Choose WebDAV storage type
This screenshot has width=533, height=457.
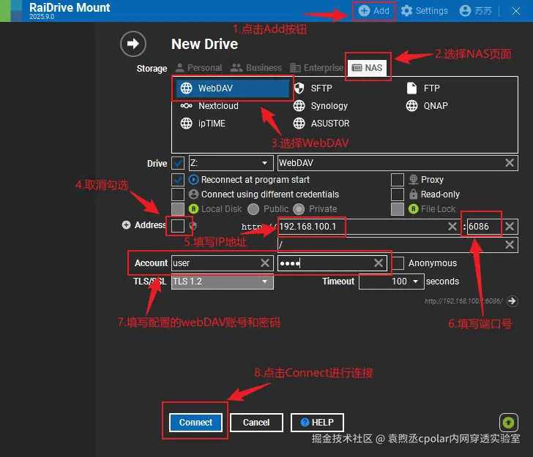coord(233,88)
